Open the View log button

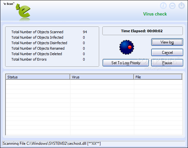point(167,42)
